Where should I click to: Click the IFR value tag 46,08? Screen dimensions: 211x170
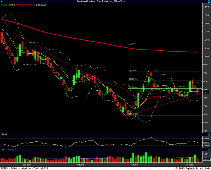pyautogui.click(x=206, y=142)
